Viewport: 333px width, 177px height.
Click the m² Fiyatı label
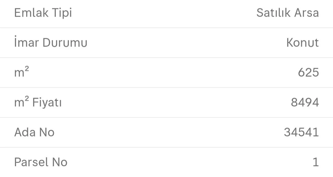pyautogui.click(x=38, y=102)
